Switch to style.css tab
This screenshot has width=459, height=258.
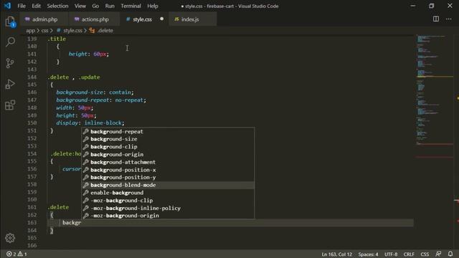[144, 19]
